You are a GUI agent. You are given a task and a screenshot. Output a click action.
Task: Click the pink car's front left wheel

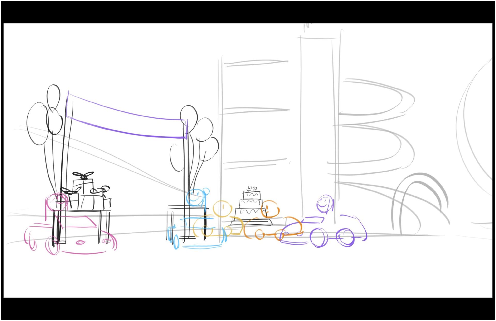(x=52, y=245)
